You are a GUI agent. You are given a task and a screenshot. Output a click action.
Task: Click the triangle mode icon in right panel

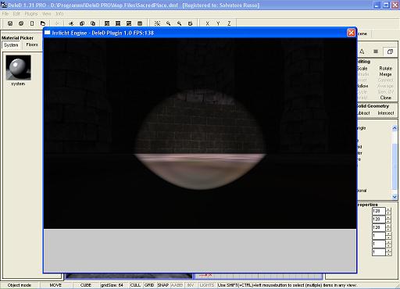tap(362, 52)
